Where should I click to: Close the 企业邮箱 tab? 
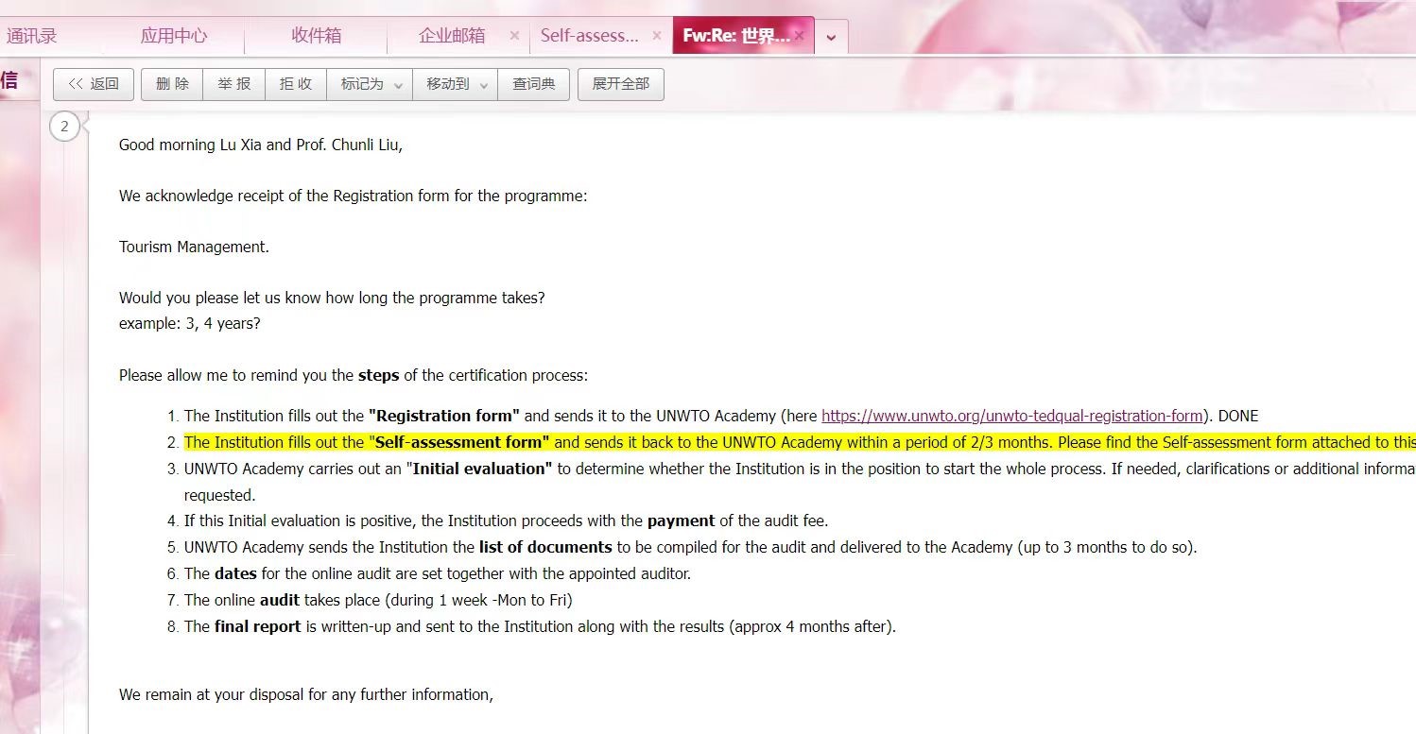coord(514,35)
